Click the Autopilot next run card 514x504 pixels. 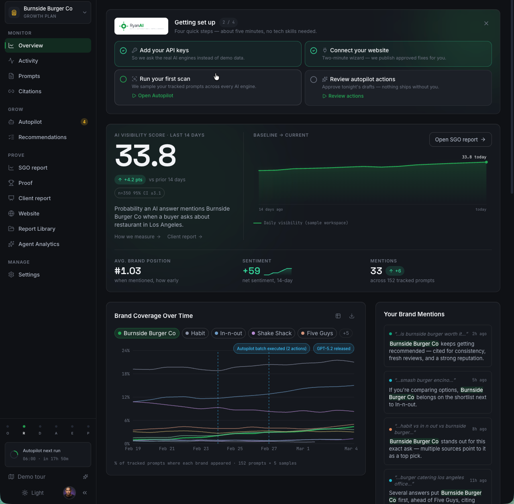48,455
